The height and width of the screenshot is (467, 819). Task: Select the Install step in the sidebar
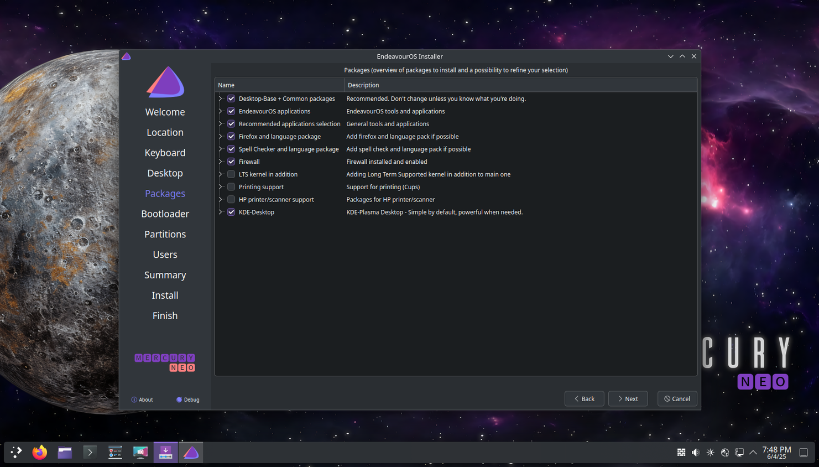165,295
